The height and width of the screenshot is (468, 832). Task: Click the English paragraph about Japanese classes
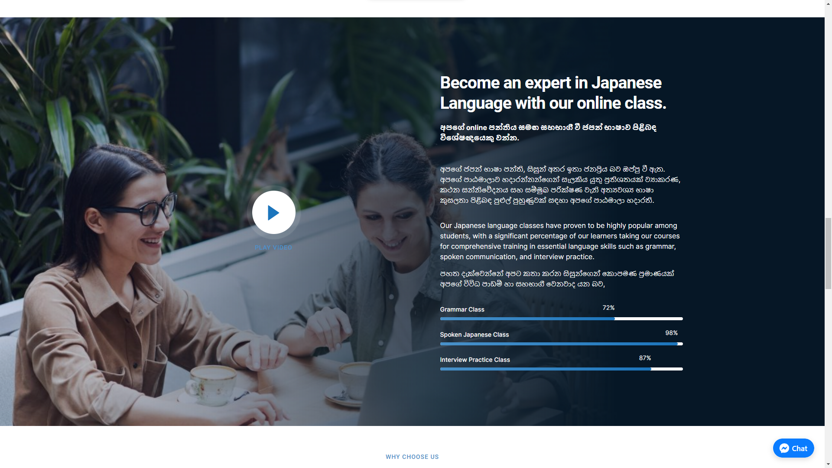[559, 241]
